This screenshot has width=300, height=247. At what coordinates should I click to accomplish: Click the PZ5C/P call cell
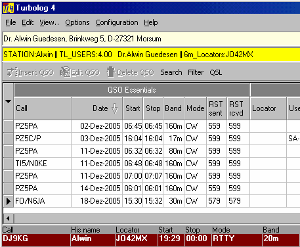pyautogui.click(x=43, y=139)
